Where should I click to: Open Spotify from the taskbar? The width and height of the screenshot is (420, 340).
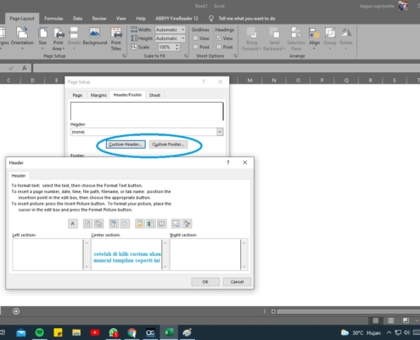coord(40,332)
